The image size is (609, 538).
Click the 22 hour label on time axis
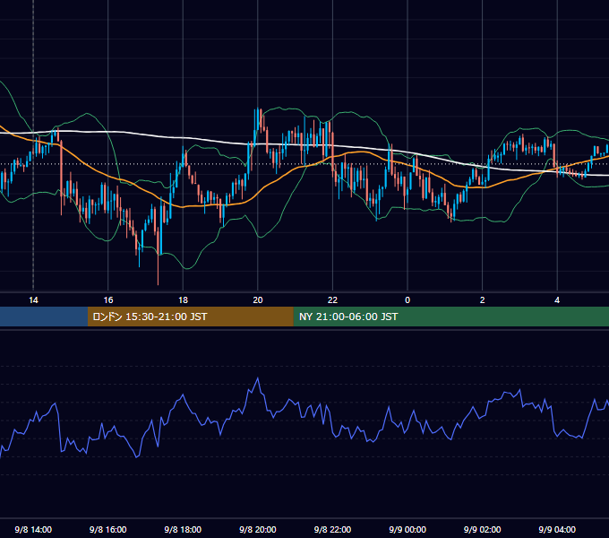click(x=332, y=300)
